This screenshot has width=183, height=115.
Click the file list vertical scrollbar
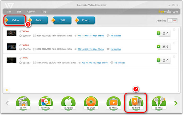(x=179, y=60)
